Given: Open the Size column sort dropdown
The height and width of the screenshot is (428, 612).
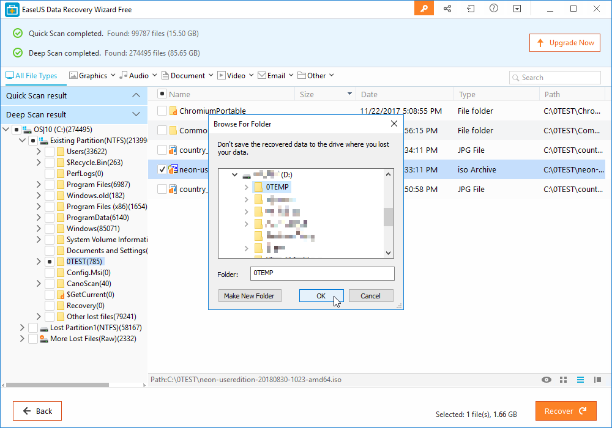Looking at the screenshot, I should coord(349,94).
